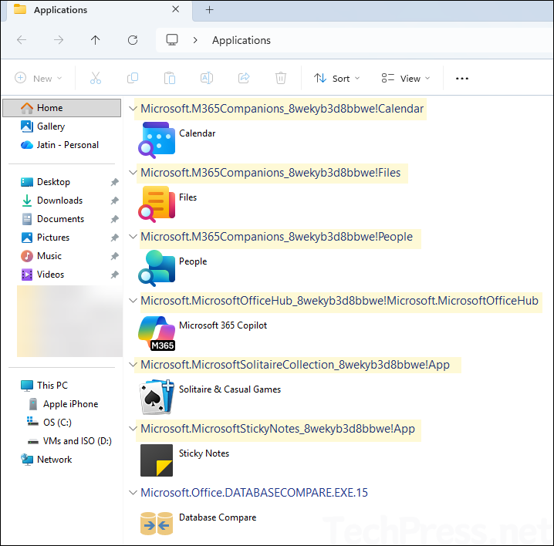This screenshot has width=554, height=546.
Task: Select Home in navigation pane
Action: click(x=62, y=108)
